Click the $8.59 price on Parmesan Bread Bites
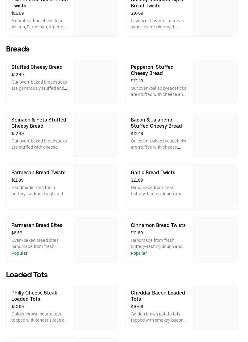Image resolution: width=248 pixels, height=342 pixels. pyautogui.click(x=17, y=233)
